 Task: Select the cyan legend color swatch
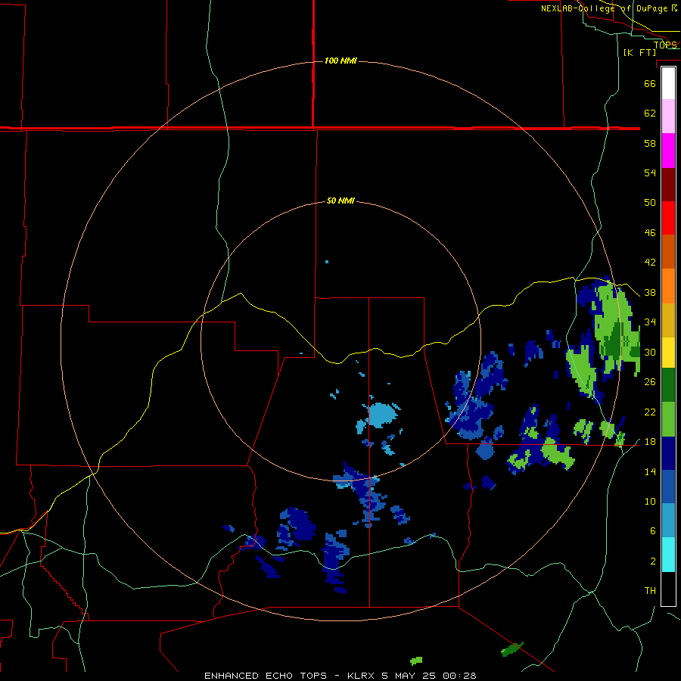pyautogui.click(x=668, y=555)
